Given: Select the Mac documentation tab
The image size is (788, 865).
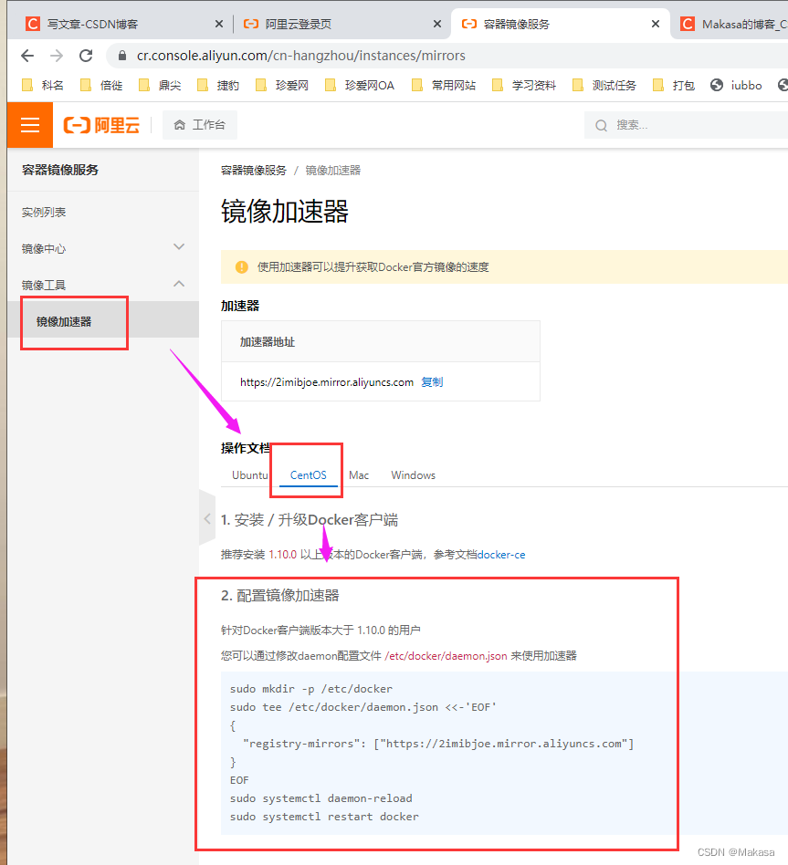Looking at the screenshot, I should pyautogui.click(x=358, y=475).
